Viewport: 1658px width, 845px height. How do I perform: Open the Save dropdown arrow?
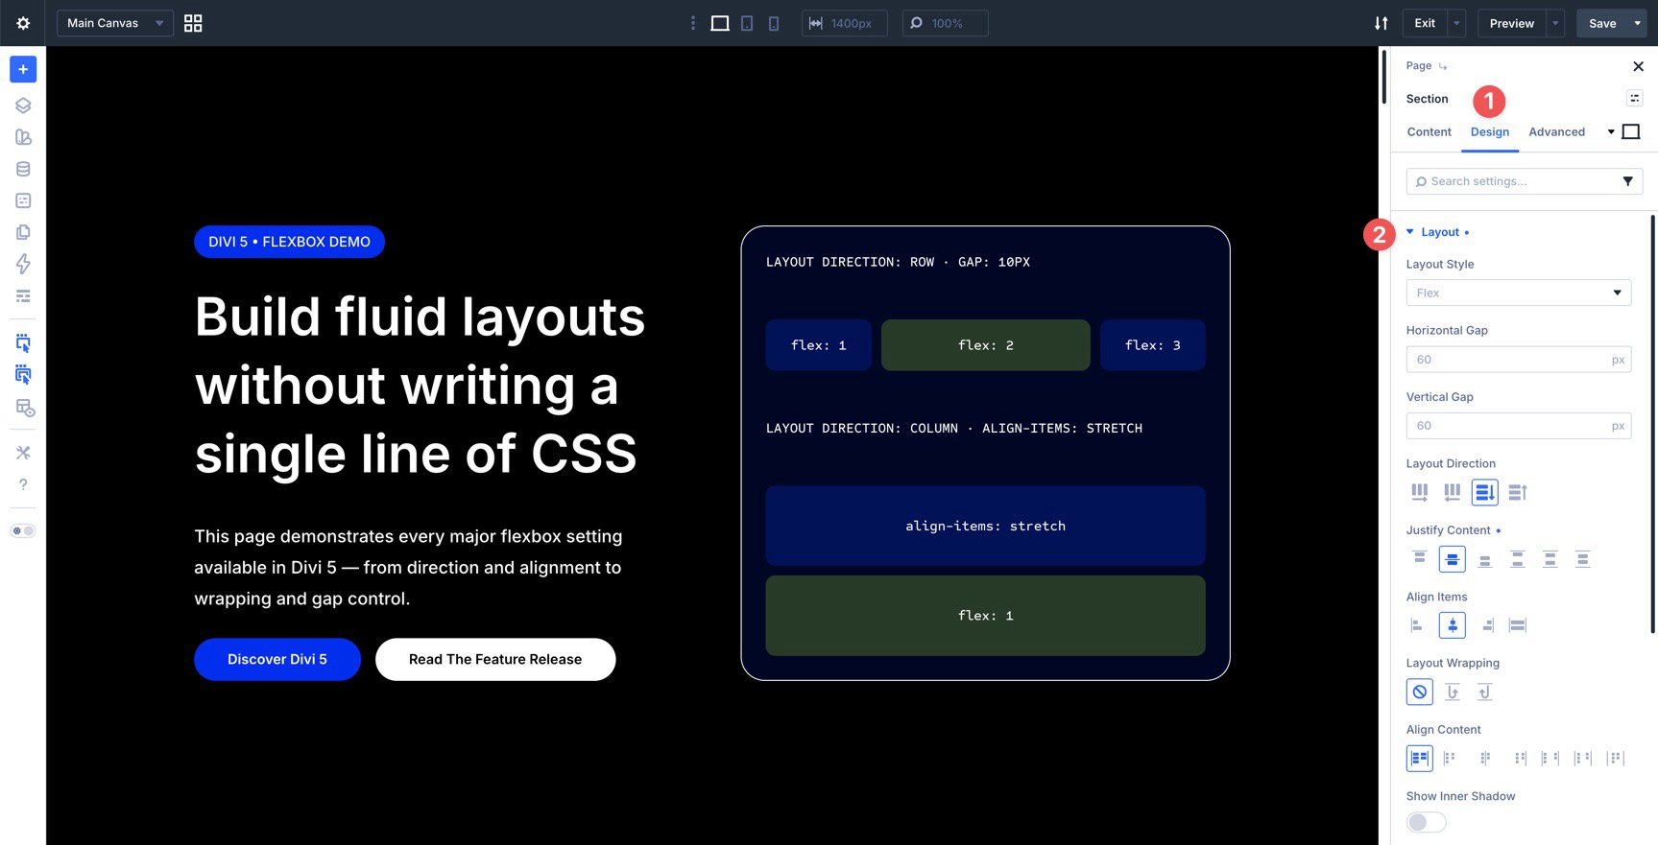click(1637, 23)
